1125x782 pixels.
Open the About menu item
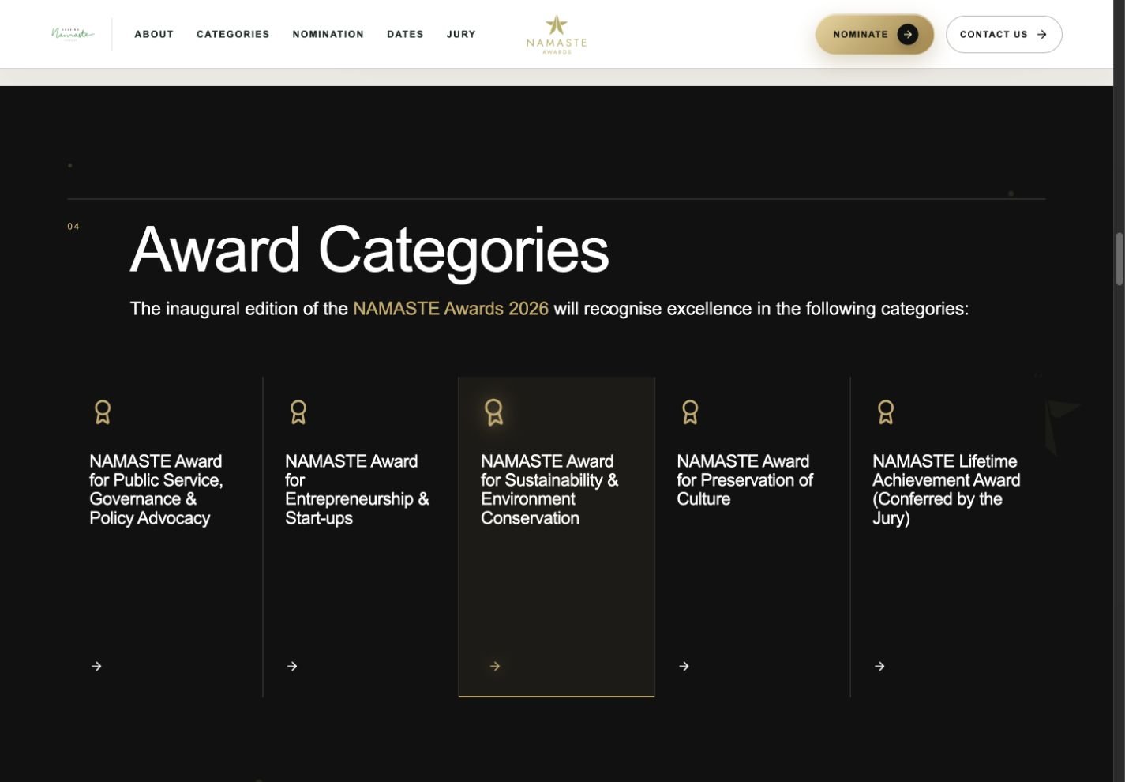154,35
